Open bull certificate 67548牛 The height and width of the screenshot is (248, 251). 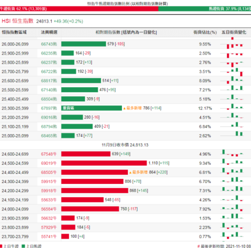(49, 154)
